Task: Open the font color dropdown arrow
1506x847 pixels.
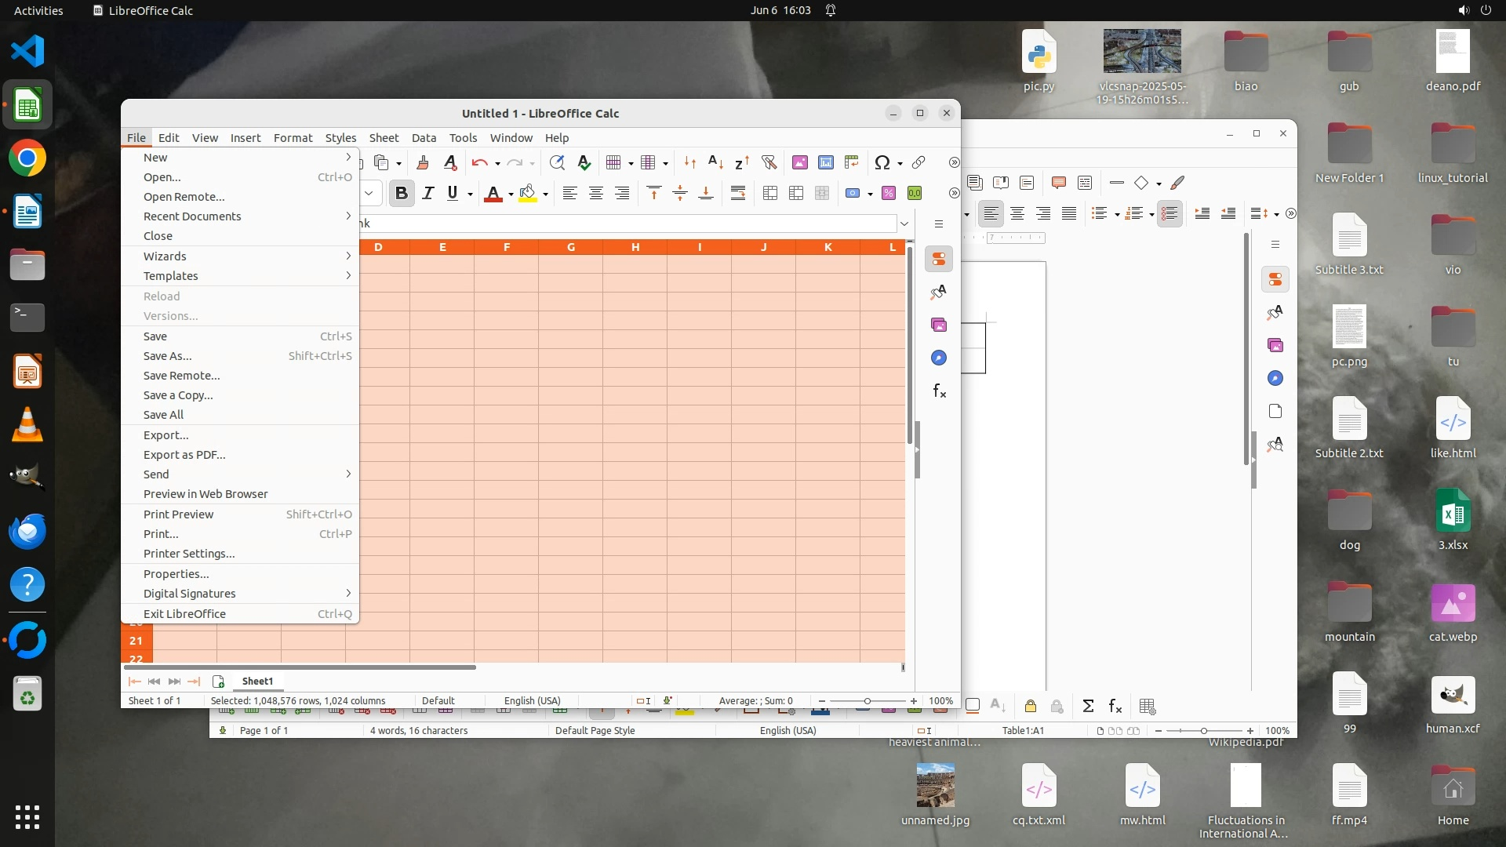Action: pos(511,194)
